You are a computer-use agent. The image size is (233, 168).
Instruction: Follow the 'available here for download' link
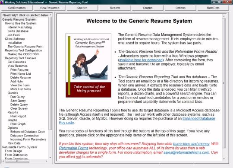[141, 60]
